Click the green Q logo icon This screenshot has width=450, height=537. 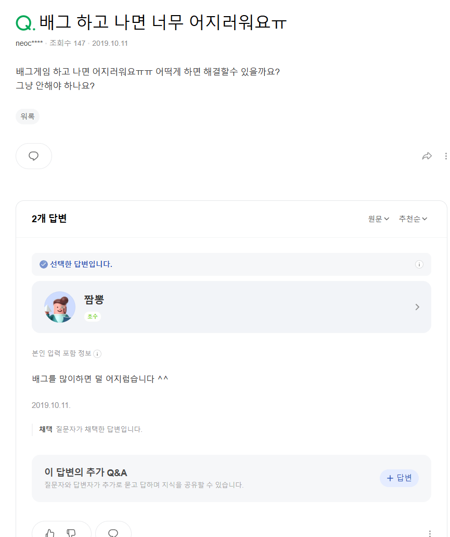click(25, 23)
